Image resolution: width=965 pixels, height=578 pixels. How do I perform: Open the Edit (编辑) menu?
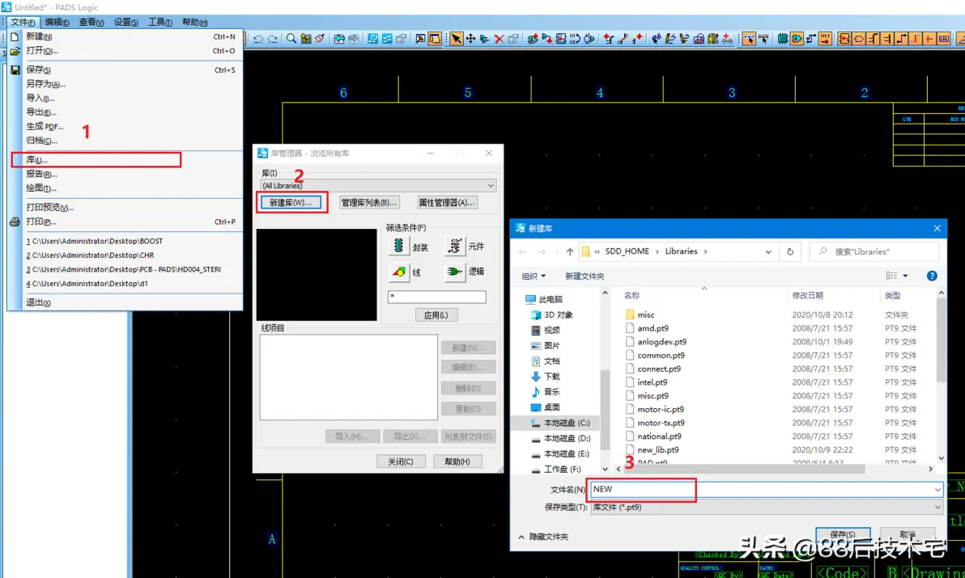(57, 22)
